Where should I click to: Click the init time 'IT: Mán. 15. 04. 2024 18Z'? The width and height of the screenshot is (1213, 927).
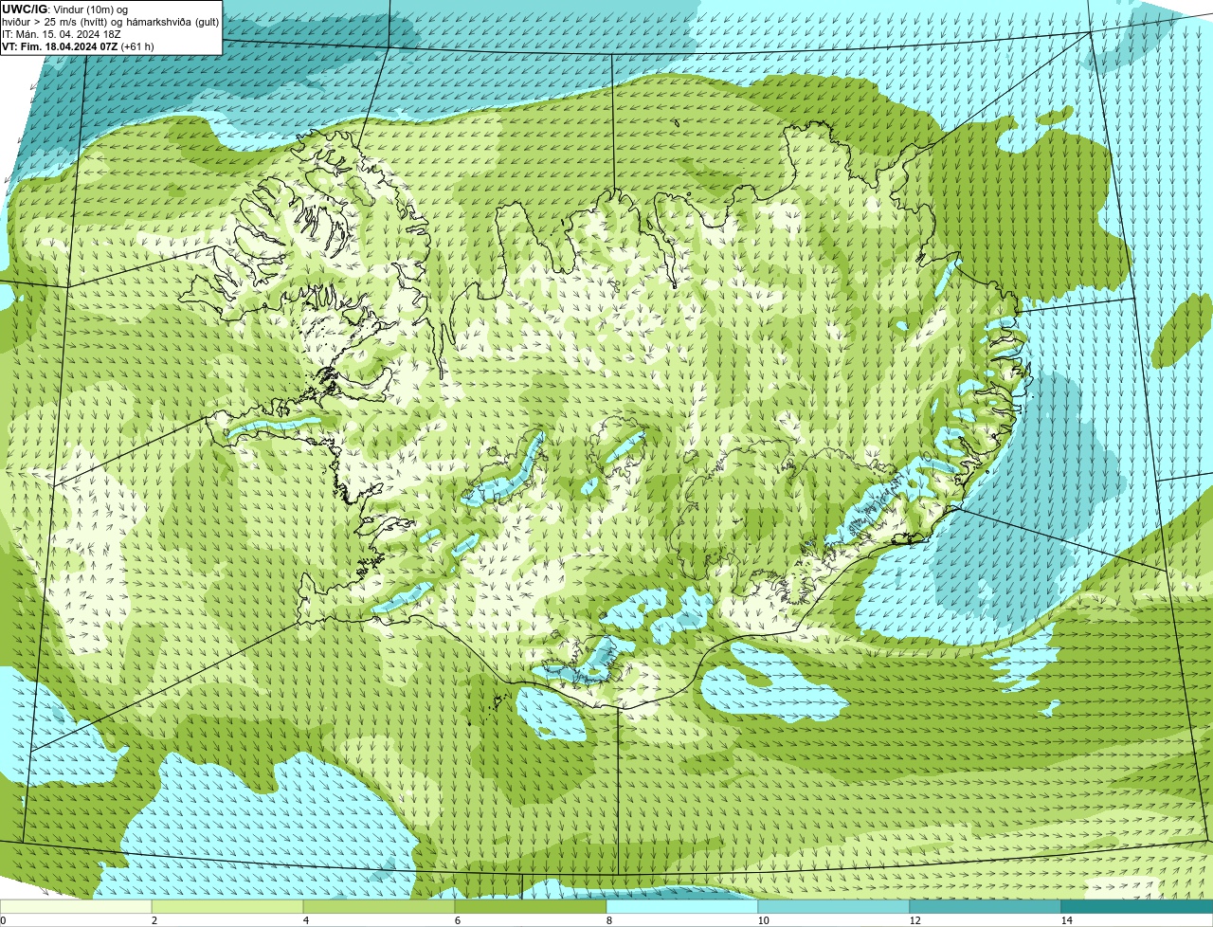(x=61, y=34)
